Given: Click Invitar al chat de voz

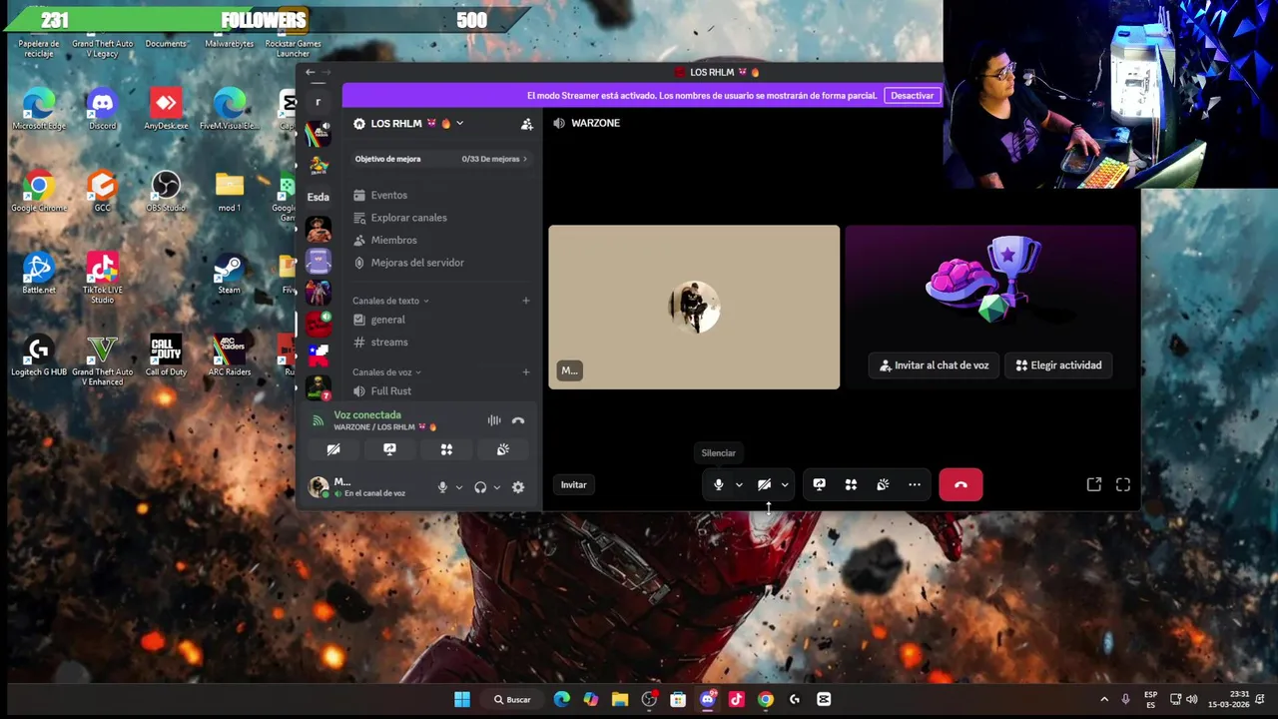Looking at the screenshot, I should click(934, 365).
